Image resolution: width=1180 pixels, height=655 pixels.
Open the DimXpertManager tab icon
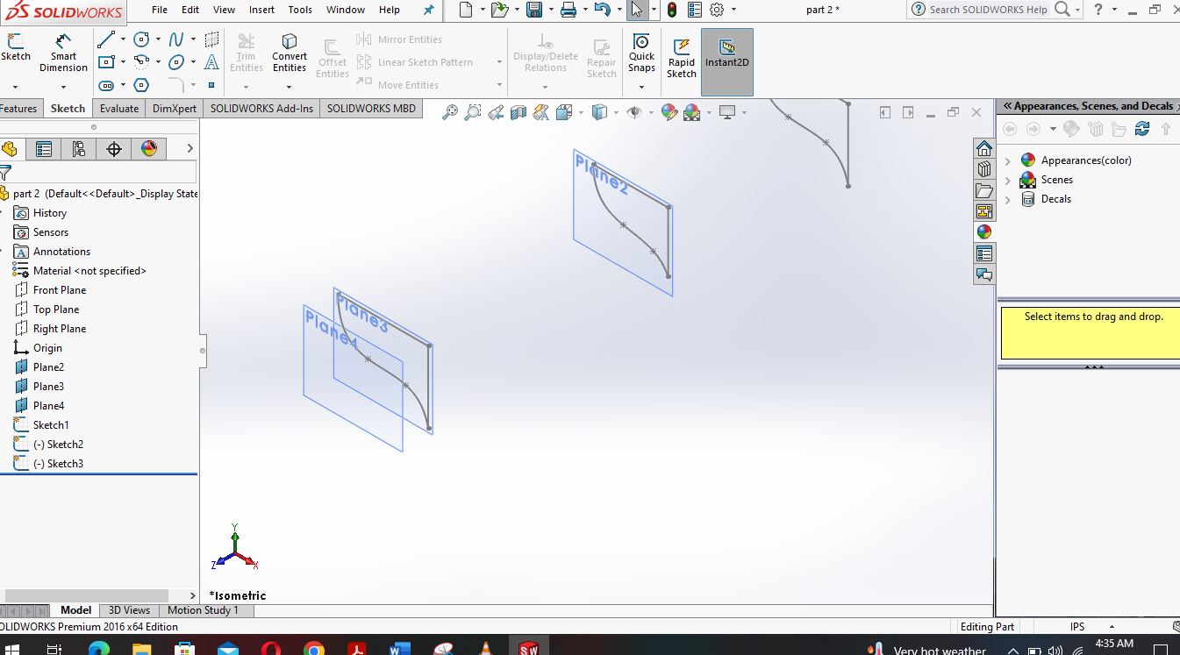click(x=113, y=149)
